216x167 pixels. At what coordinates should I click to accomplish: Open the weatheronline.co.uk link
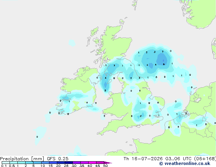tap(185, 164)
